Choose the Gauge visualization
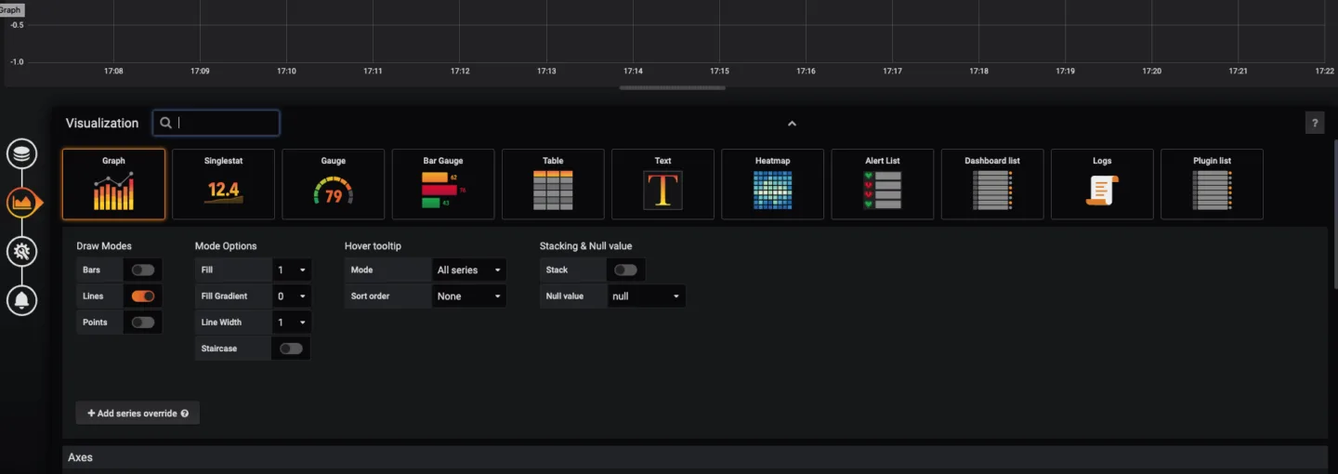1338x474 pixels. pos(334,184)
